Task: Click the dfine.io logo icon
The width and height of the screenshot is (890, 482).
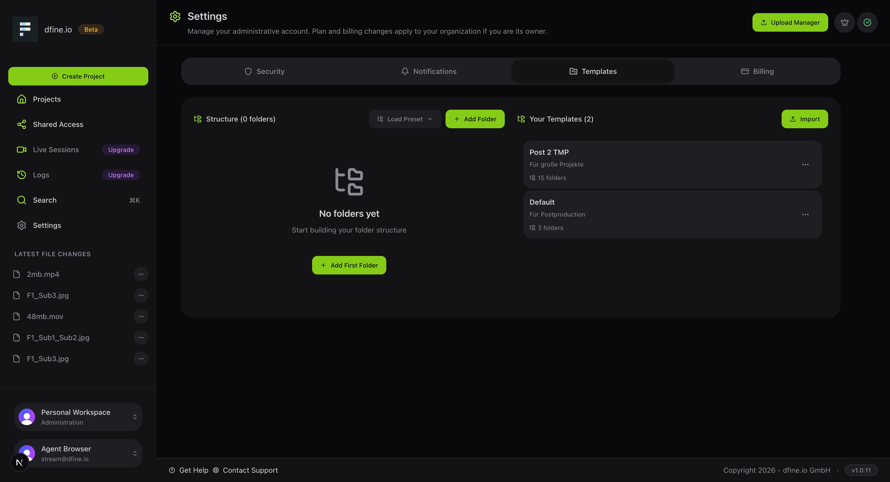Action: [25, 29]
